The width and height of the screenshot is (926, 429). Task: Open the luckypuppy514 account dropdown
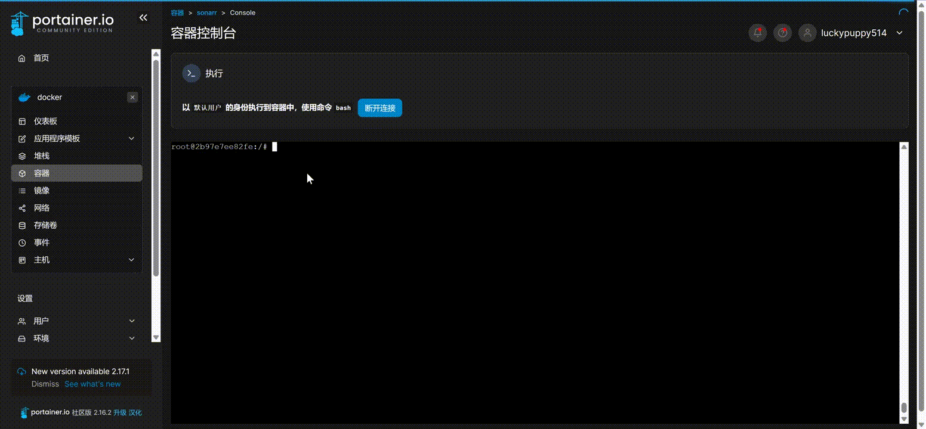click(x=853, y=33)
